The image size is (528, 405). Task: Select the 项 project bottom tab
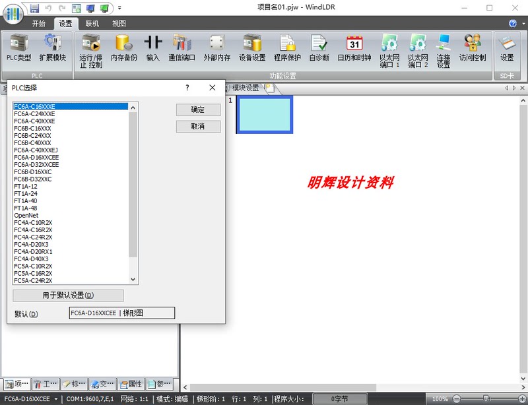coord(18,384)
